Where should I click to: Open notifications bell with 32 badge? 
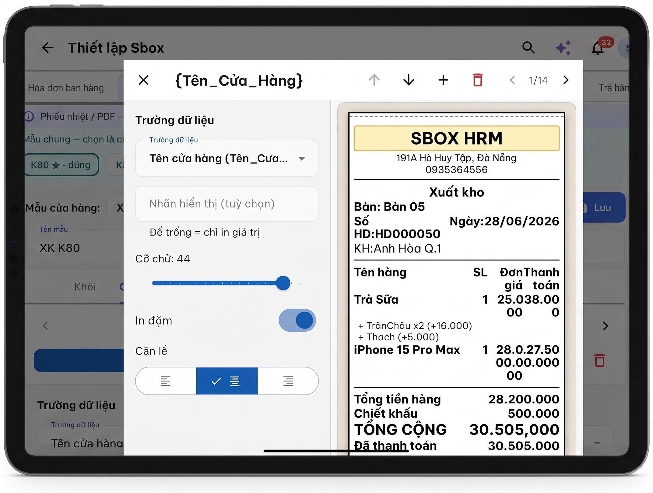(x=598, y=48)
